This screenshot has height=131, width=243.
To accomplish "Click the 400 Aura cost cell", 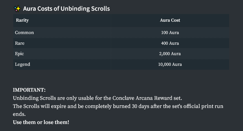I will pos(170,43).
